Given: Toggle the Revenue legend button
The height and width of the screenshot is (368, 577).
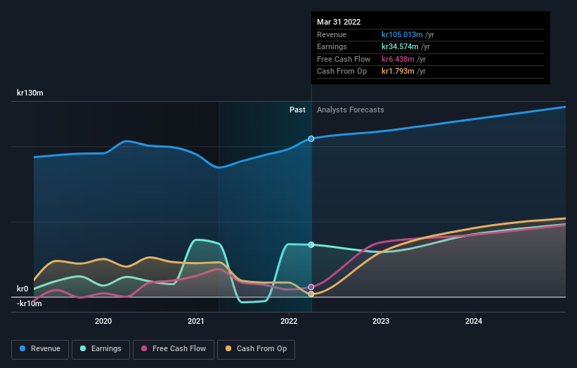Looking at the screenshot, I should coord(40,349).
